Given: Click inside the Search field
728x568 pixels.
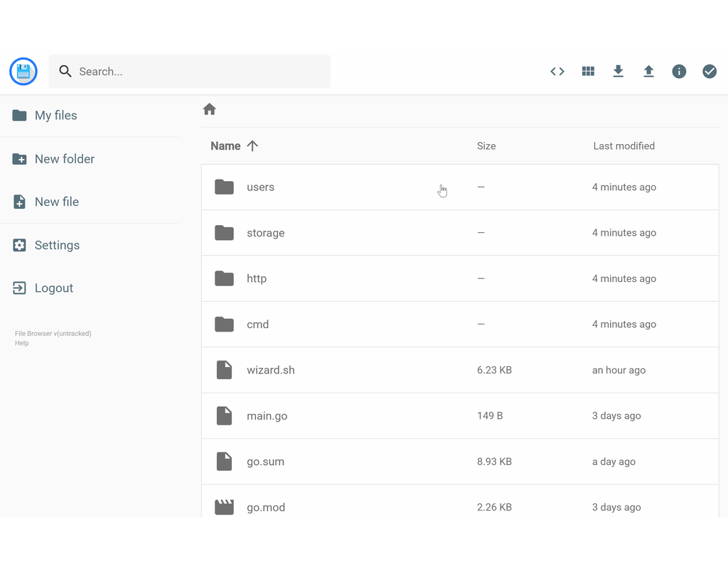Looking at the screenshot, I should (190, 71).
